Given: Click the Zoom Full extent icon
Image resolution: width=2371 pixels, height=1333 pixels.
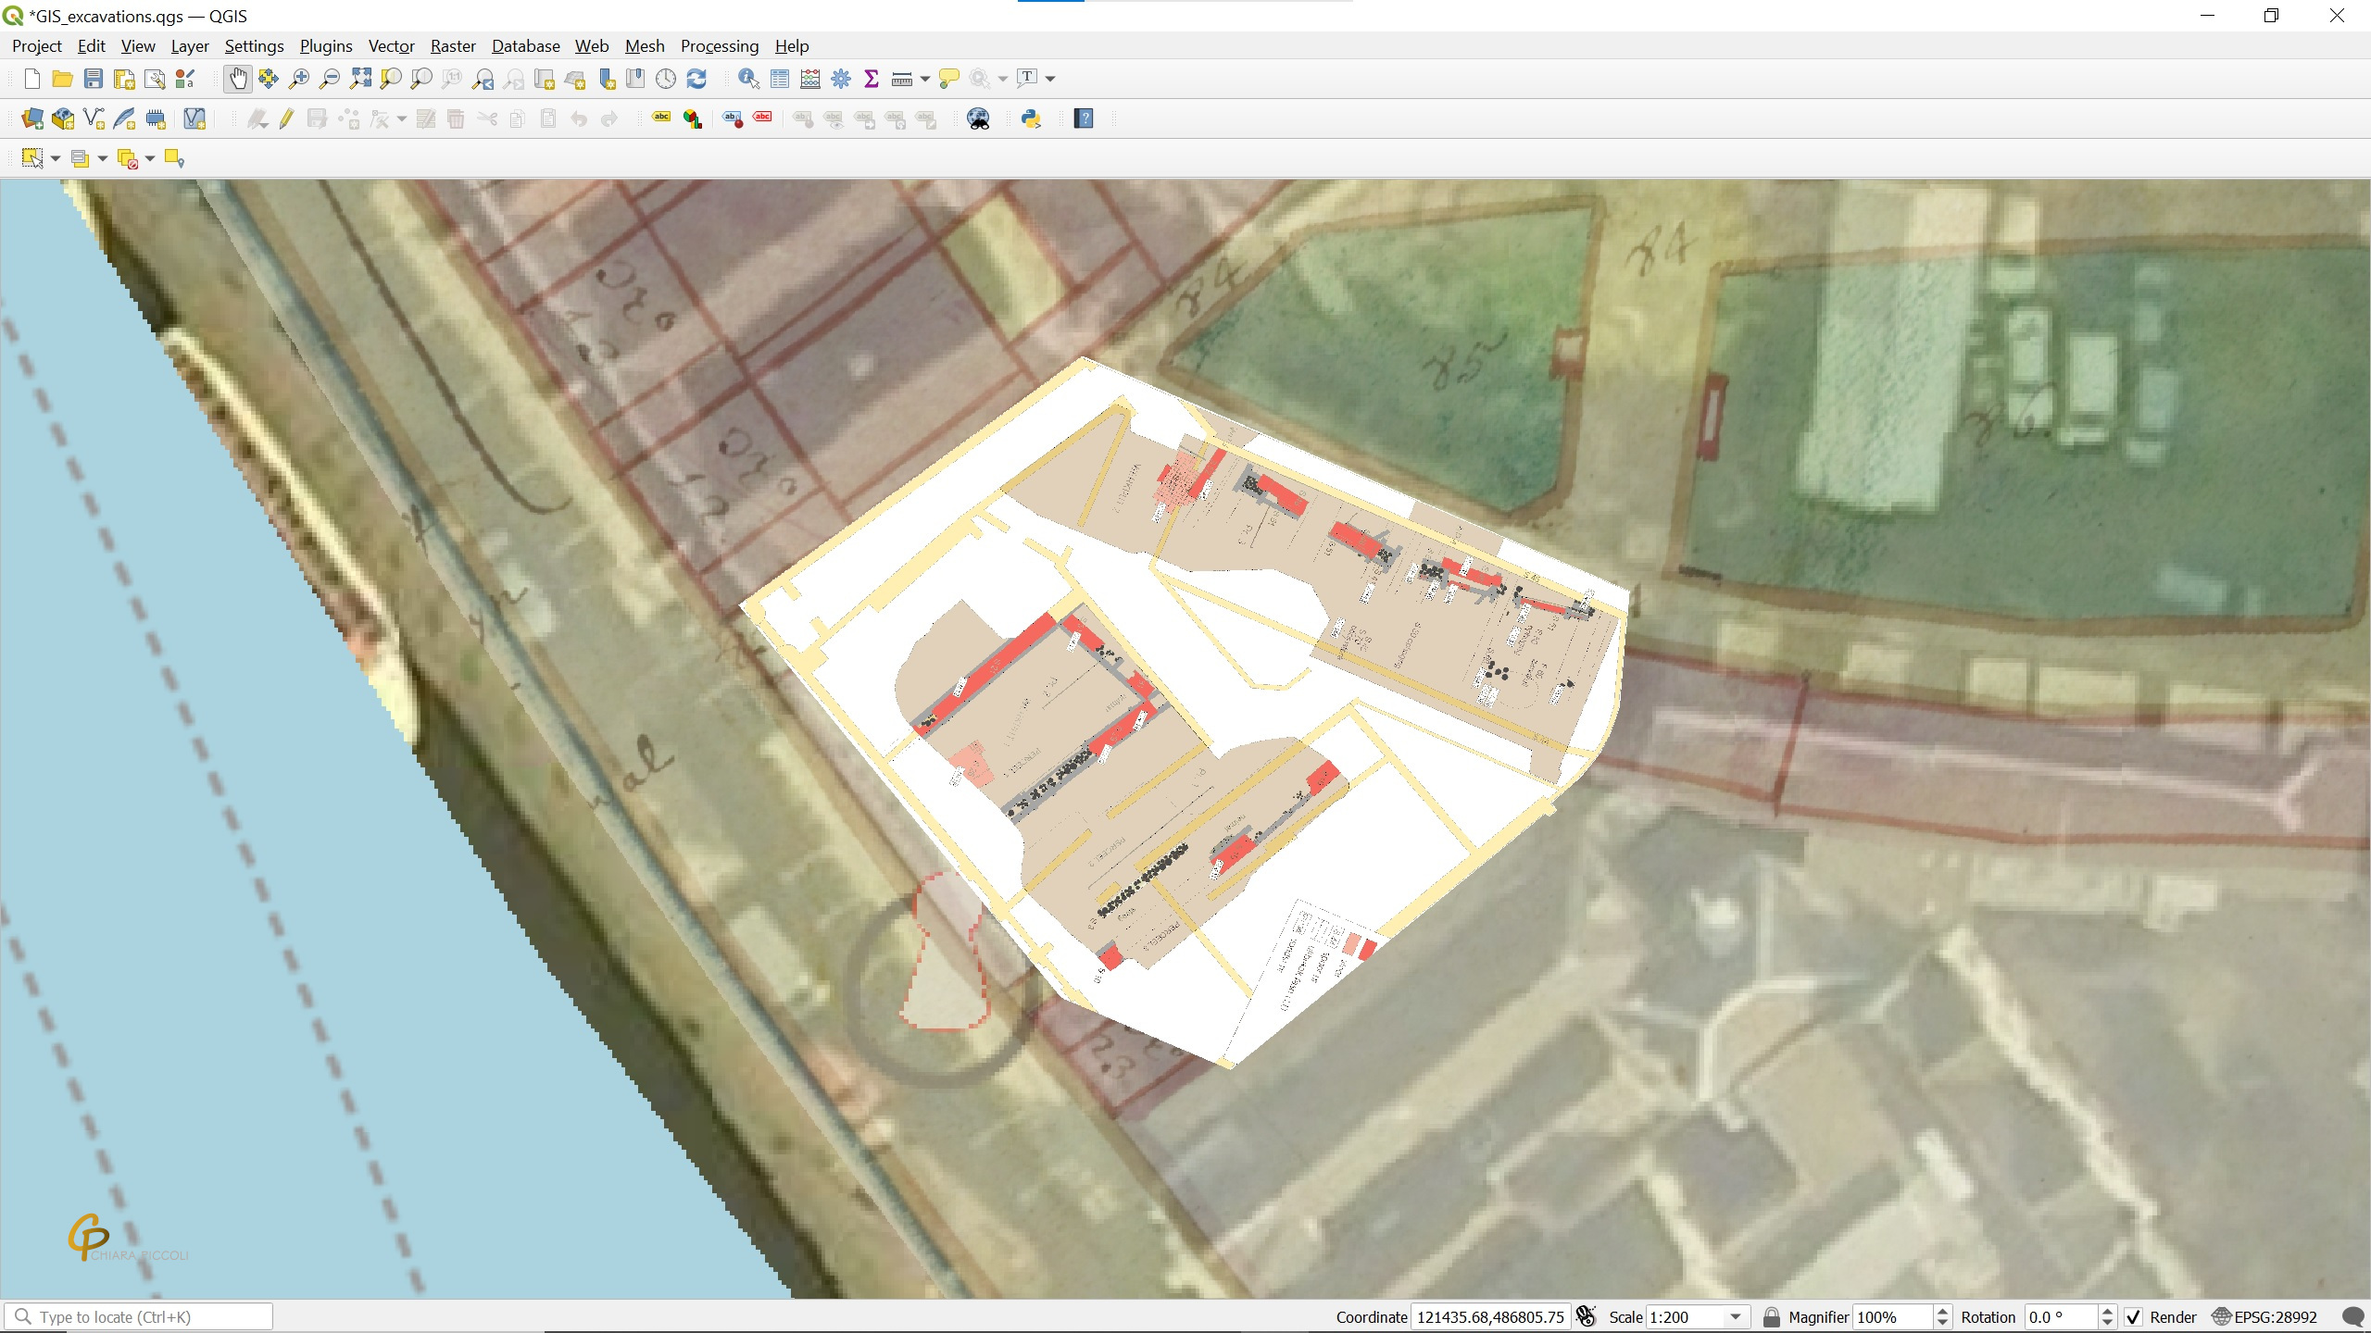Looking at the screenshot, I should pyautogui.click(x=360, y=79).
